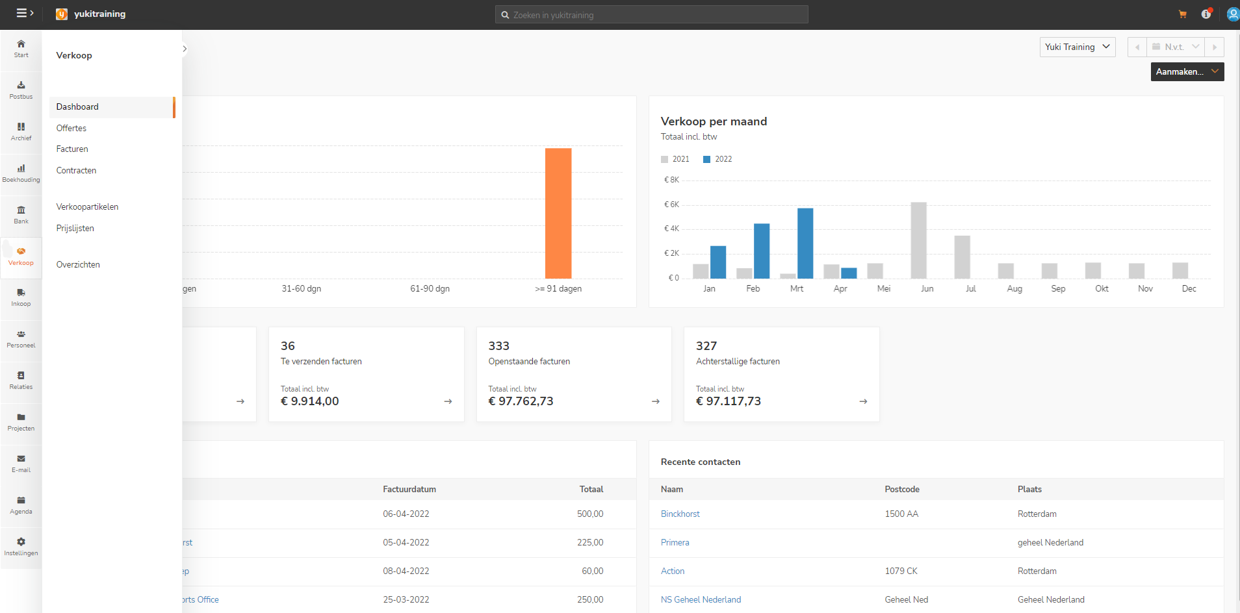Open Postbus in sidebar
The height and width of the screenshot is (613, 1240).
click(21, 90)
